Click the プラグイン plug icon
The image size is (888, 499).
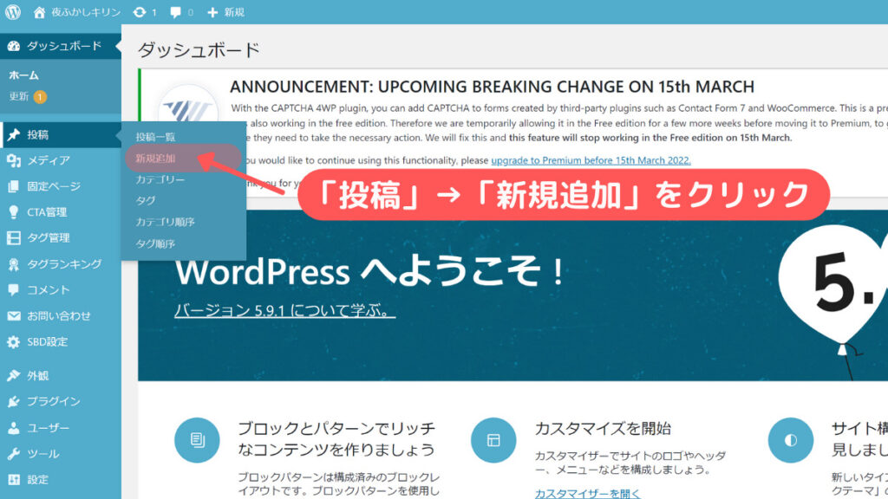coord(14,402)
